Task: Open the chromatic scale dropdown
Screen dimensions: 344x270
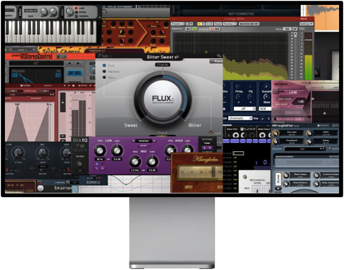Action: [240, 118]
